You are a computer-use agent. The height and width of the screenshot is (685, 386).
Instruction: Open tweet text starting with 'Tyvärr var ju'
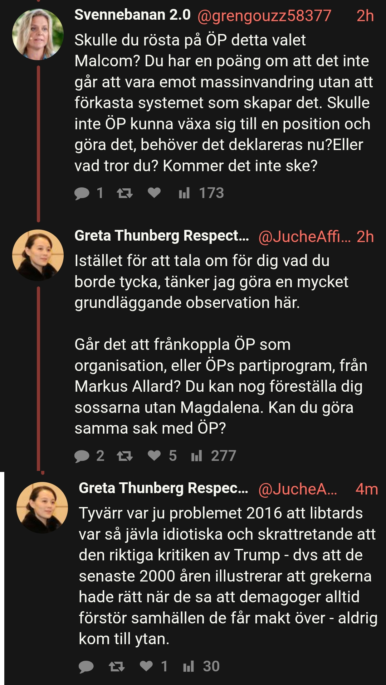click(228, 576)
